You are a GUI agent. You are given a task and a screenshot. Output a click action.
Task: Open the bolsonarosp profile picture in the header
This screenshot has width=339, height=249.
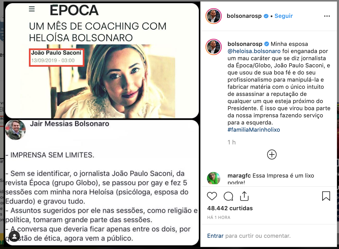(214, 16)
